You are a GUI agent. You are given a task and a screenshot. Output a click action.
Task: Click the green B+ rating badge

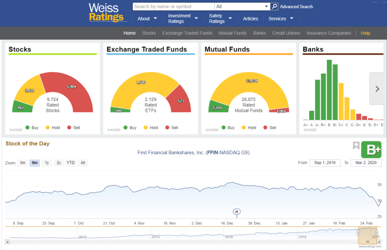click(371, 149)
